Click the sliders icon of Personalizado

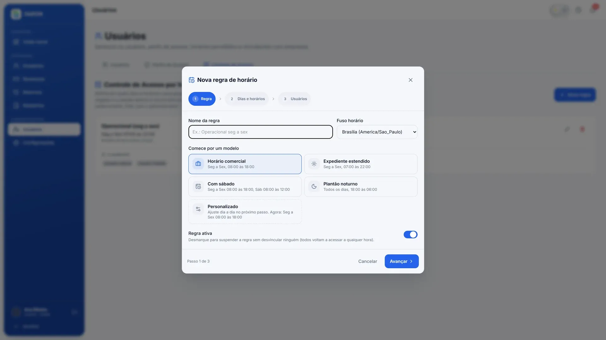point(198,209)
